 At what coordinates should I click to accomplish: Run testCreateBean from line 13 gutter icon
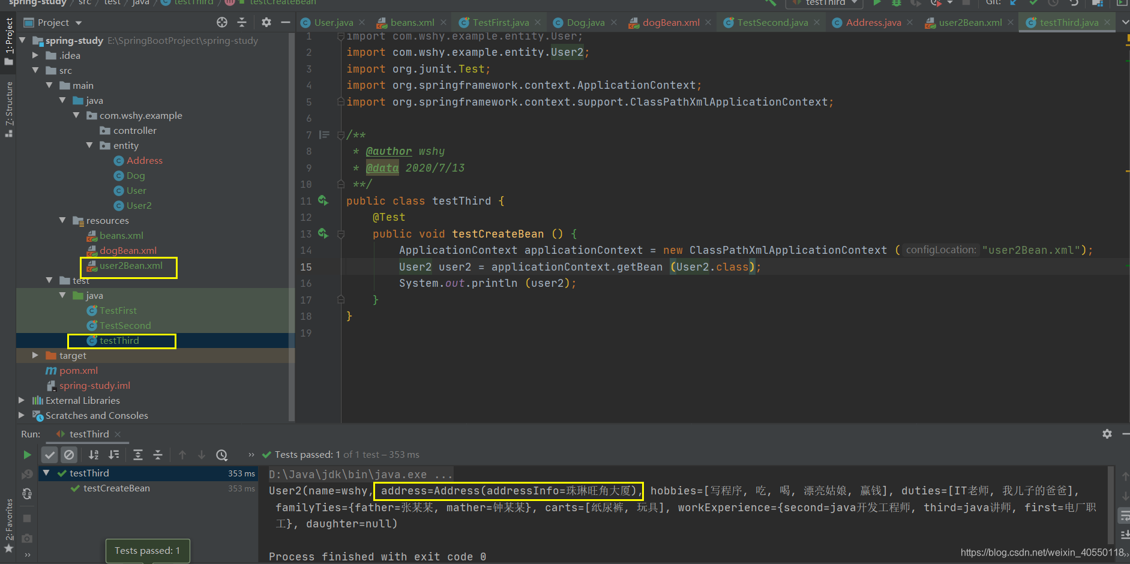click(x=323, y=233)
